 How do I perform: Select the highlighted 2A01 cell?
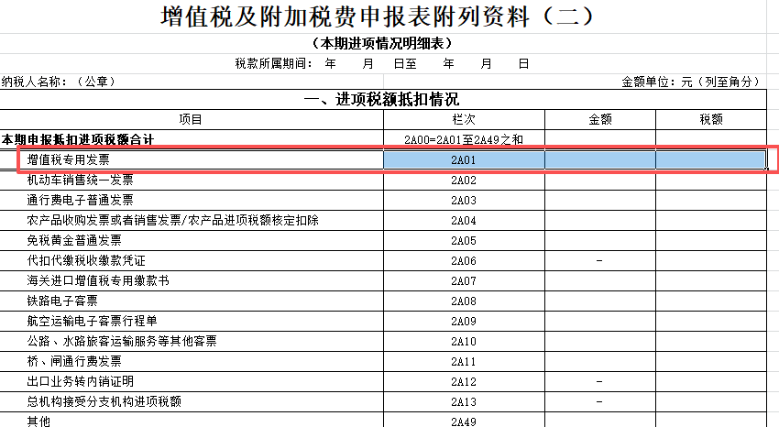464,159
